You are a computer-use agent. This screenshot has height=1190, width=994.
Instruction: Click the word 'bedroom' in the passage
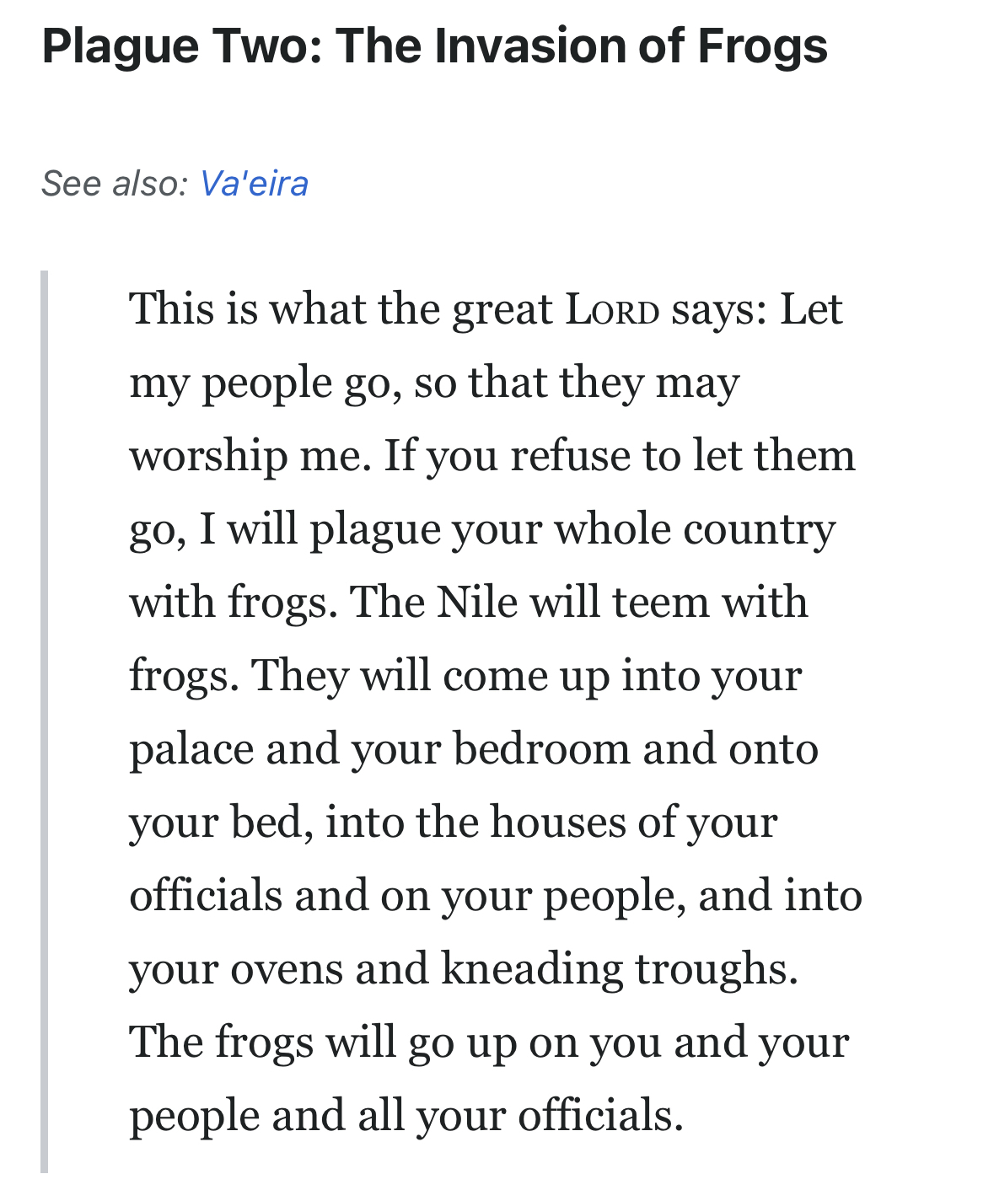point(541,749)
